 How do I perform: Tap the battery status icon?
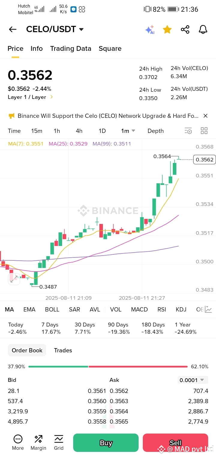pyautogui.click(x=173, y=9)
